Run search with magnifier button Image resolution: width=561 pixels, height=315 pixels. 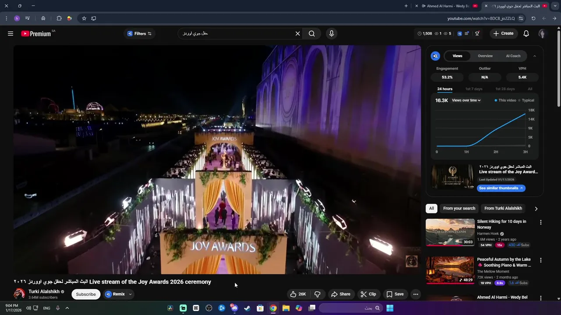coord(312,34)
